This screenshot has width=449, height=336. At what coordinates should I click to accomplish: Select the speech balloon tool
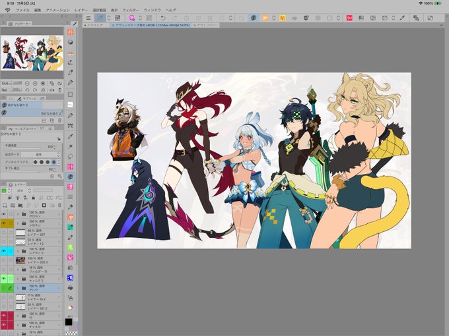point(70,157)
